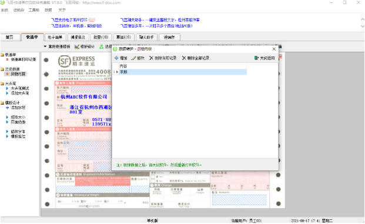
Task: Click the app icon in the title bar
Action: pyautogui.click(x=2, y=3)
